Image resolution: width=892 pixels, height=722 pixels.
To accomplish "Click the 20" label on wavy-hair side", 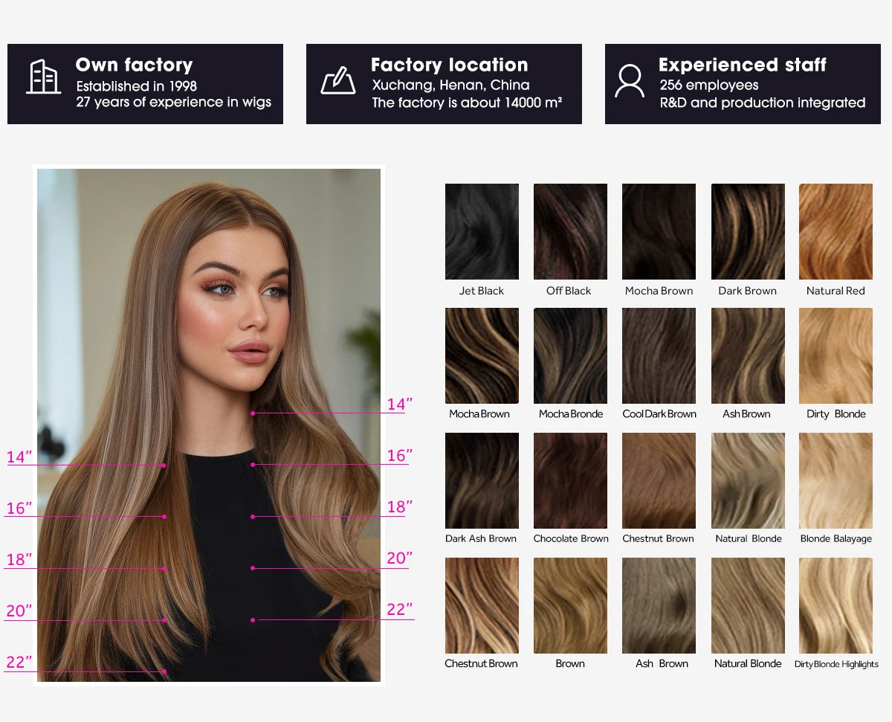I will [400, 558].
